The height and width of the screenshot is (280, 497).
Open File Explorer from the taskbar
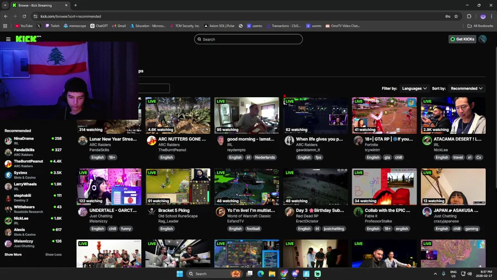click(x=272, y=274)
